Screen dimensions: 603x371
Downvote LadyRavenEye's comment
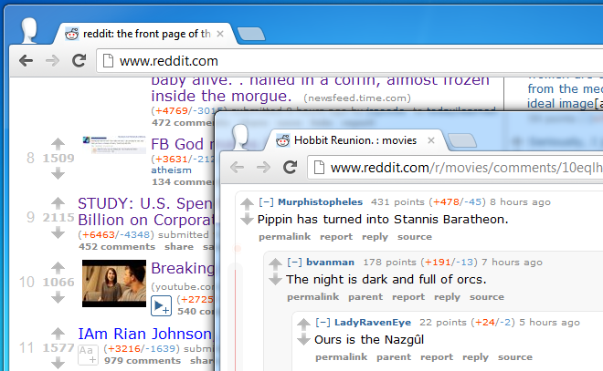pyautogui.click(x=304, y=339)
